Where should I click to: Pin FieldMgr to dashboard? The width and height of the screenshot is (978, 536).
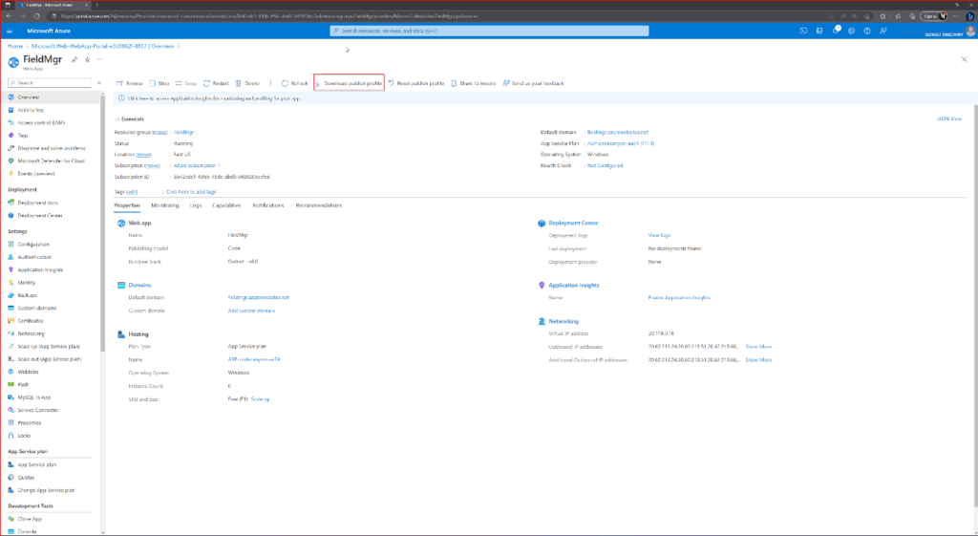(x=74, y=59)
